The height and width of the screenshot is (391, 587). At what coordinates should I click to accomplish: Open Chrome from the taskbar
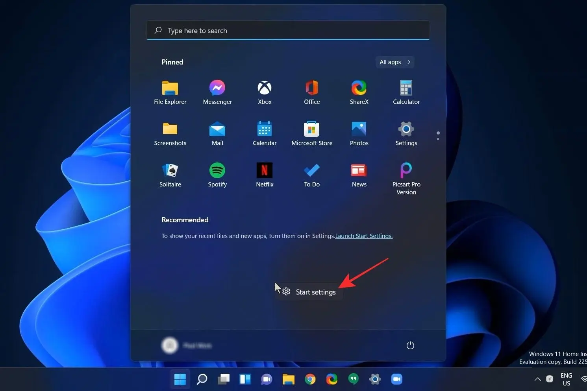click(x=310, y=379)
